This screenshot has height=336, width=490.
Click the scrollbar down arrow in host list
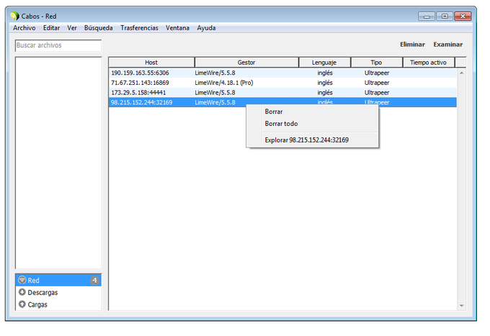tap(462, 306)
